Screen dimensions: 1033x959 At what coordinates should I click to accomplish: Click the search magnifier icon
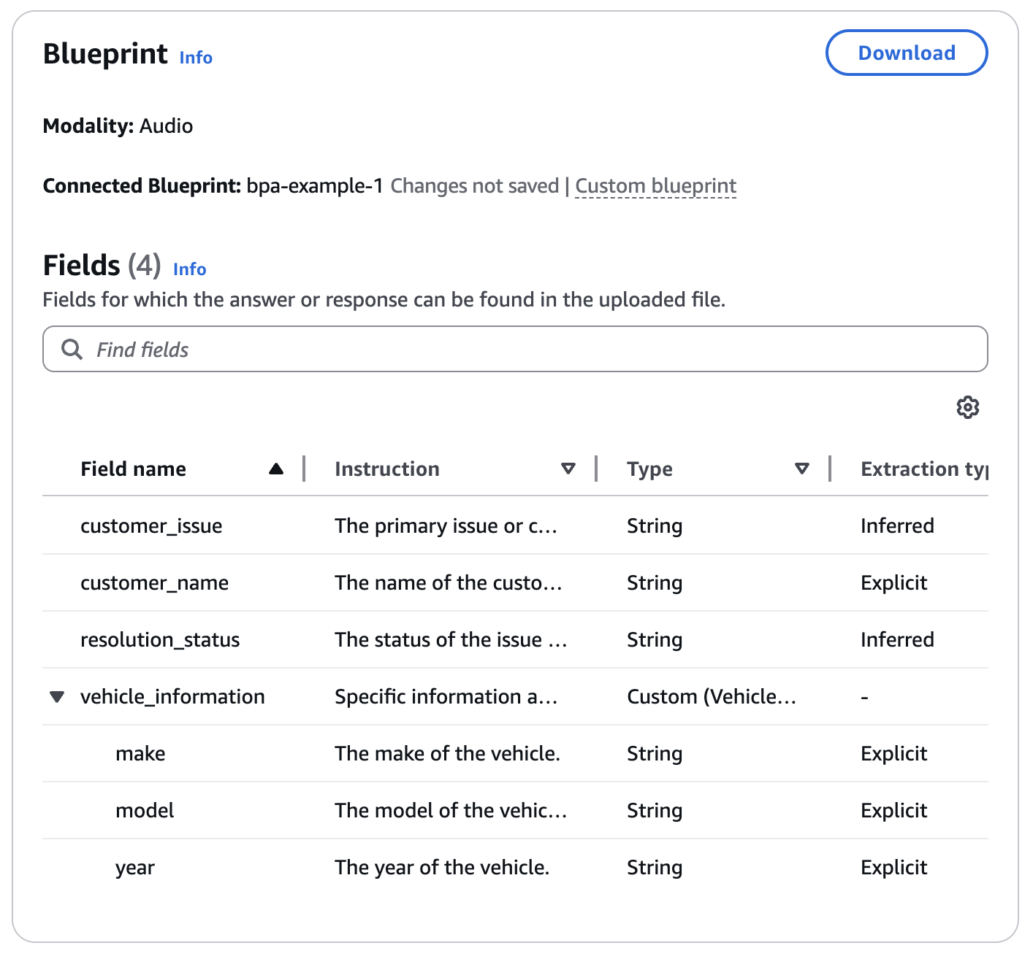click(x=72, y=350)
